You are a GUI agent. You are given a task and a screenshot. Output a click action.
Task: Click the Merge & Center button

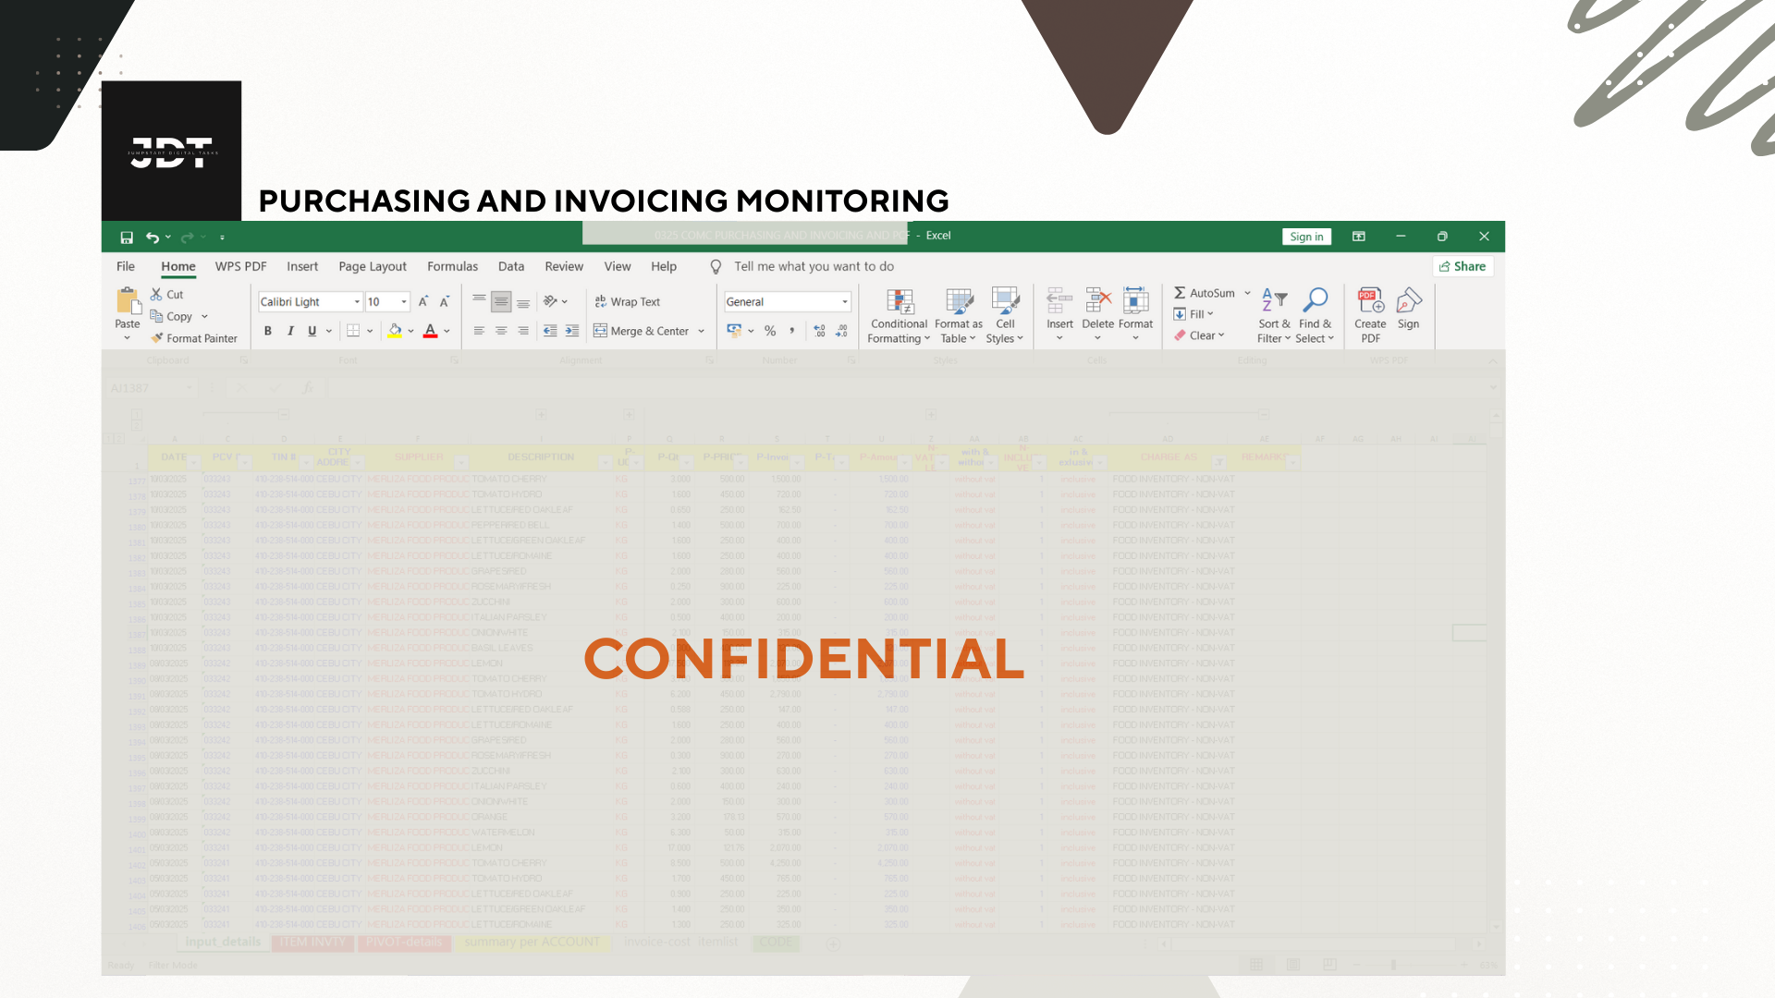(642, 331)
